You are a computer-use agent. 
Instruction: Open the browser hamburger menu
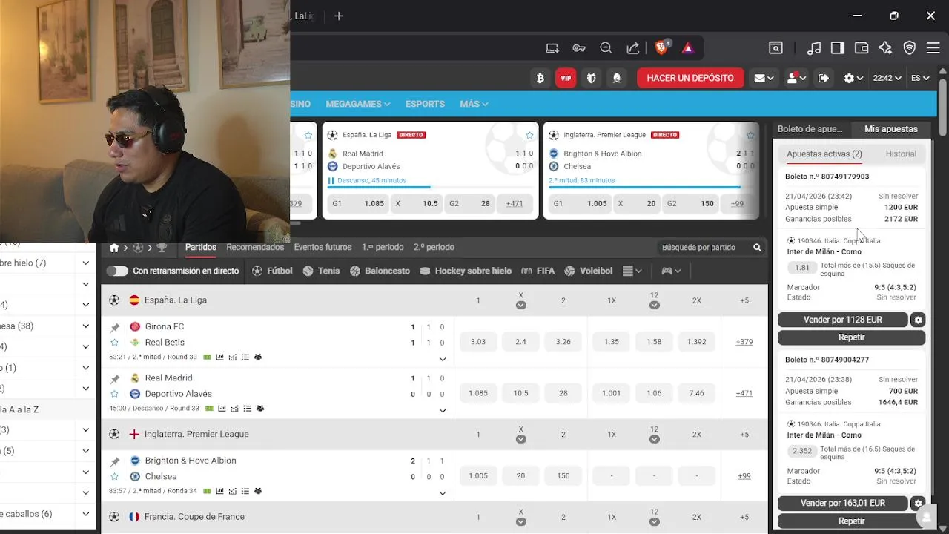tap(933, 48)
